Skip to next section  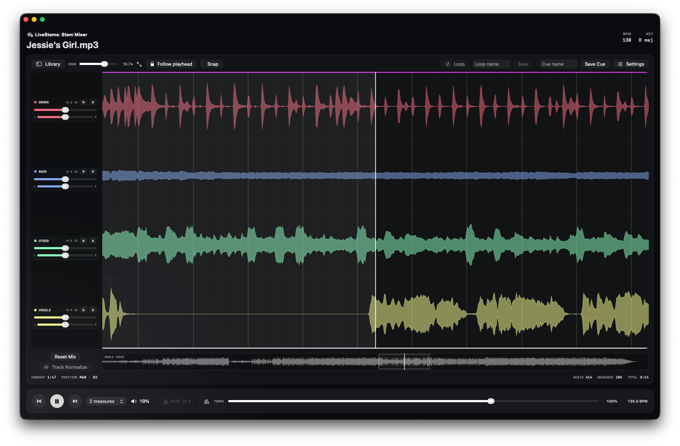pos(75,401)
